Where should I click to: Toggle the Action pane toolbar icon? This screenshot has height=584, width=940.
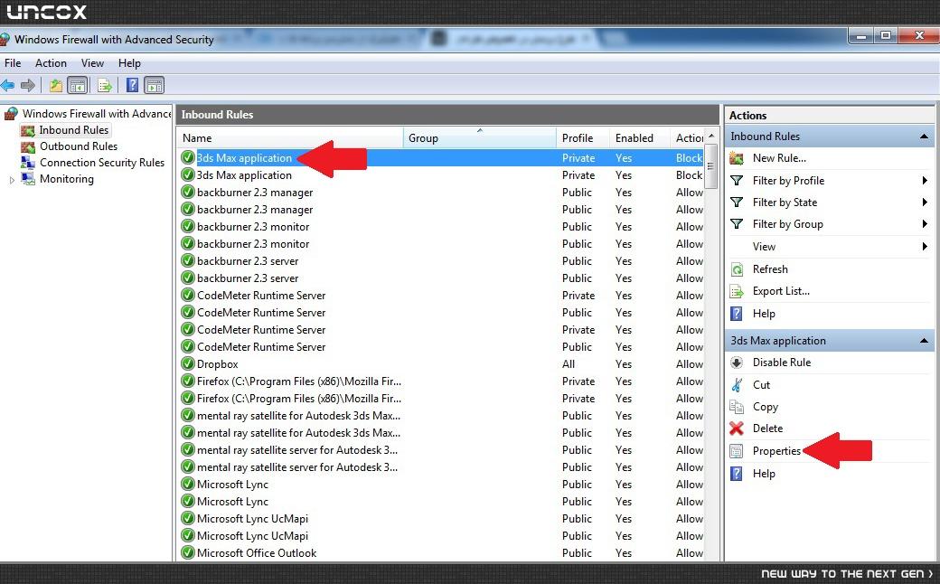[x=154, y=86]
